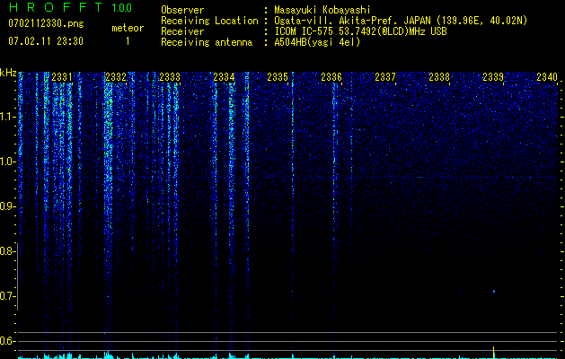Click the 0.8 frequency axis label
Screen dimensions: 565x359
(7, 251)
